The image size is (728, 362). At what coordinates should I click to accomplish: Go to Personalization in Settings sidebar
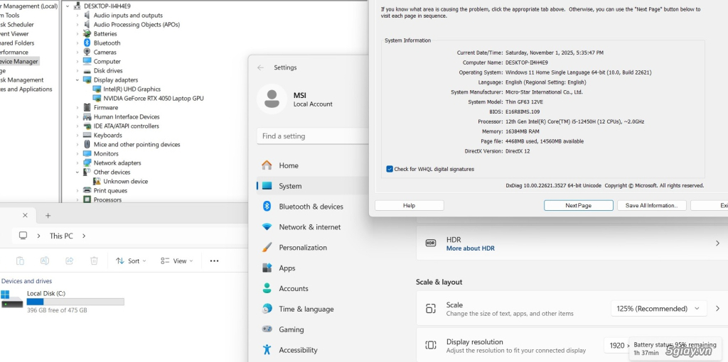click(302, 248)
